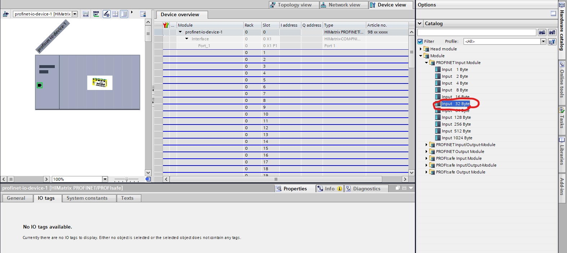Click the Catalog search input field
This screenshot has height=253, width=567.
point(477,32)
